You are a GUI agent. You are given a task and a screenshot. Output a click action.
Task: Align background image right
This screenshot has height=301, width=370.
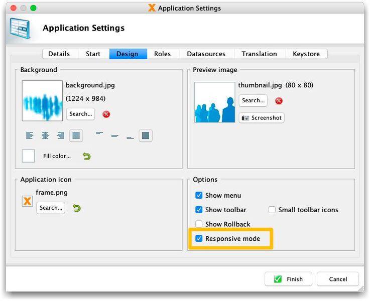tap(61, 135)
